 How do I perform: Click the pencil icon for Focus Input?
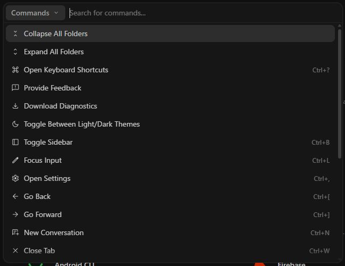(x=15, y=160)
